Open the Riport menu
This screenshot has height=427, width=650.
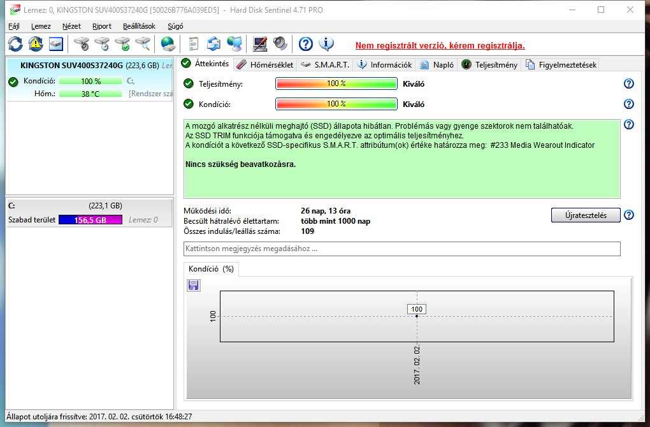(x=102, y=26)
